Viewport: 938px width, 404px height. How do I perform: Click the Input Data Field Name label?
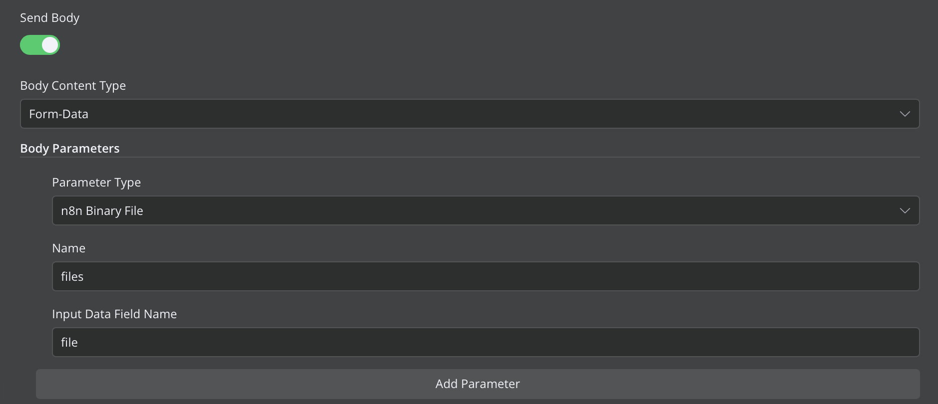(x=114, y=314)
